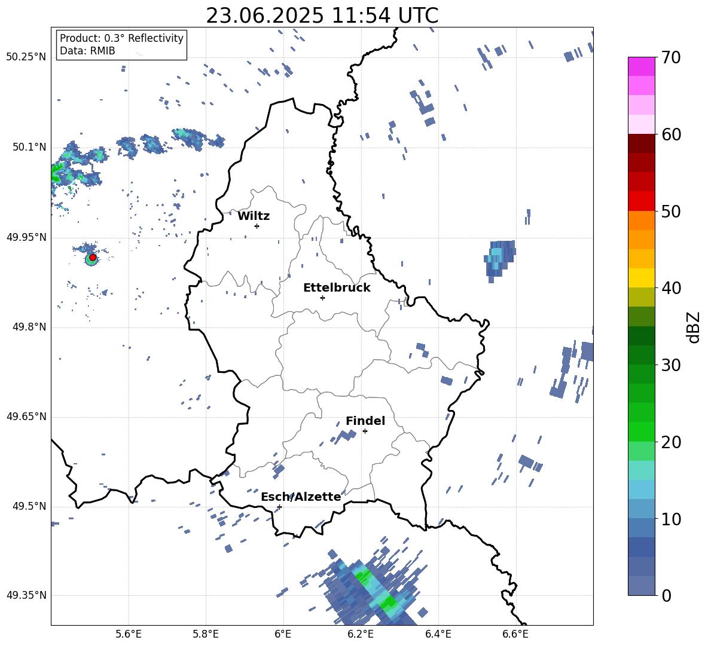
Task: Click the Wiltz station cross marker
Action: pos(257,226)
